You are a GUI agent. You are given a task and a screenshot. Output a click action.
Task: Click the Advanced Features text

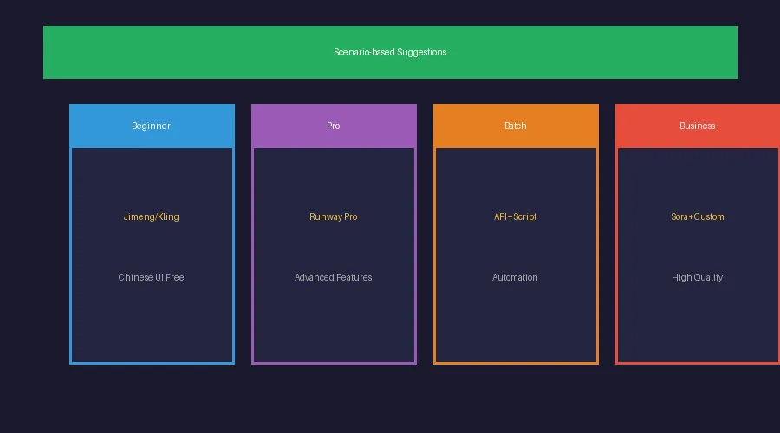(x=334, y=277)
